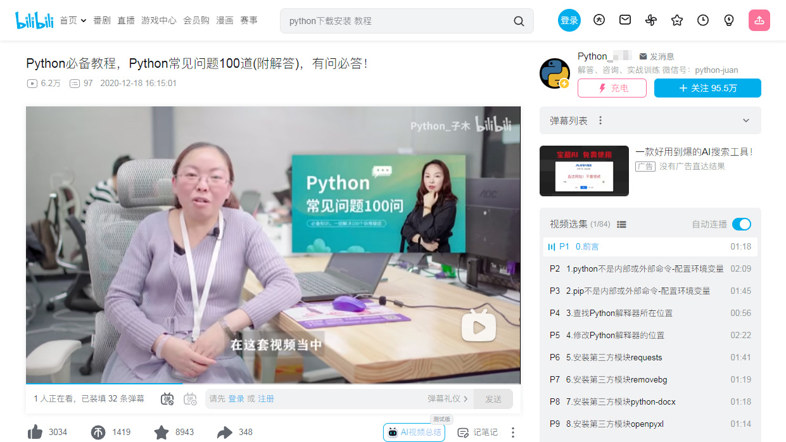Image resolution: width=786 pixels, height=442 pixels.
Task: Toggle the danmaku display switch
Action: coord(167,399)
